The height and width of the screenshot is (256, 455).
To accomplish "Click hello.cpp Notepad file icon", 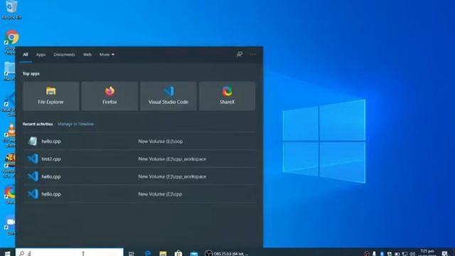I will (33, 142).
